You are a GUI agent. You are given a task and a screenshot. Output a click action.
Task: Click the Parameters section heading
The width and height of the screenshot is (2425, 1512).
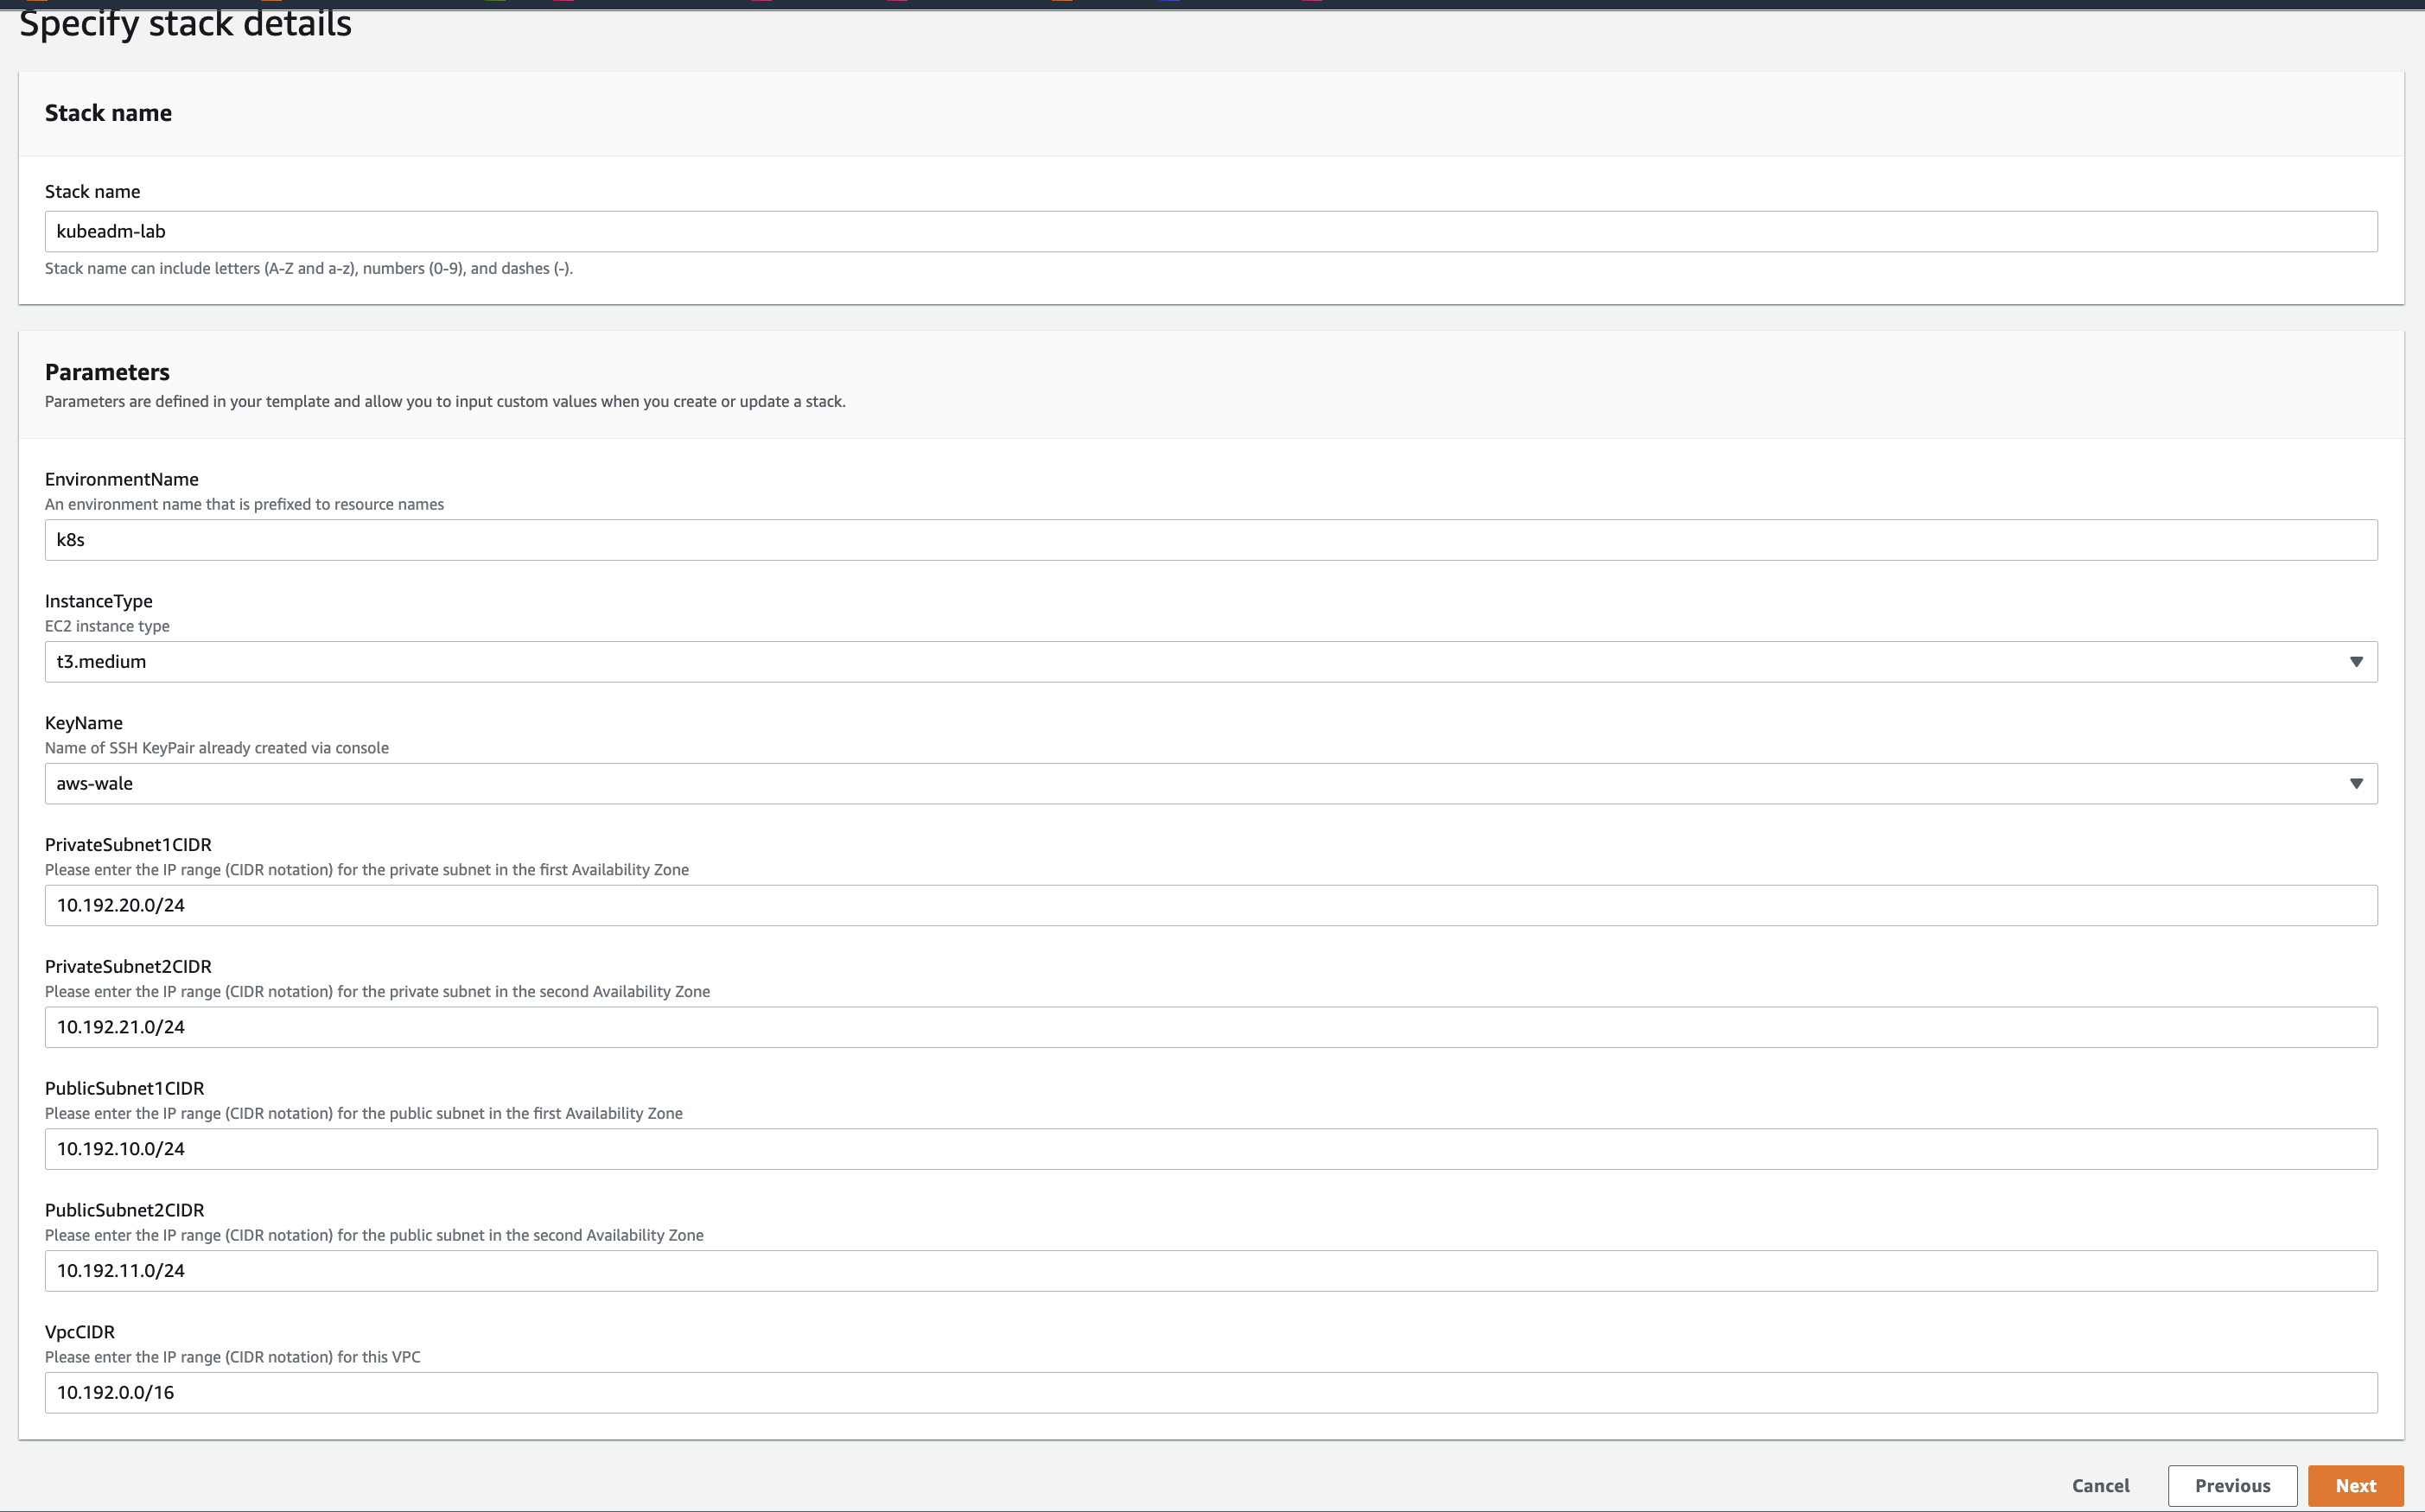(x=107, y=372)
